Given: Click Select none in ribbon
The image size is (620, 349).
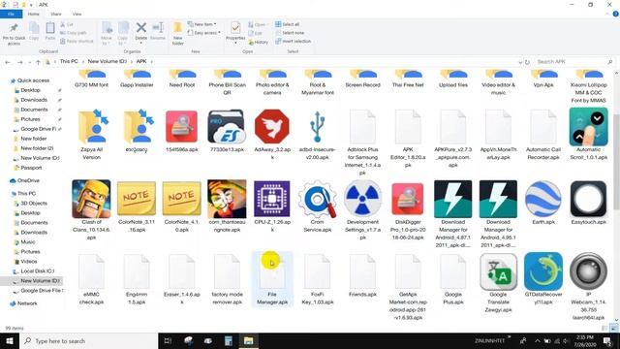Looking at the screenshot, I should tap(290, 33).
